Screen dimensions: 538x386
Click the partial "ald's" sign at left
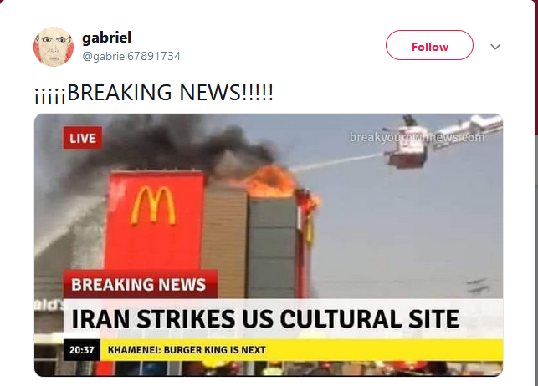click(x=49, y=305)
